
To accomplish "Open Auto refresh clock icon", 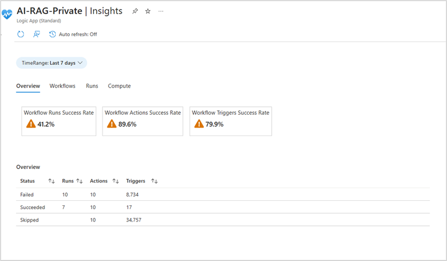I will (52, 34).
